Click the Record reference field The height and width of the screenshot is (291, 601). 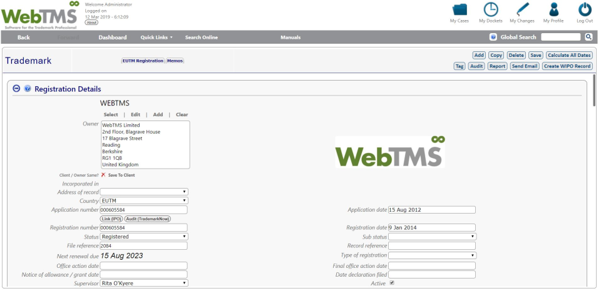[x=432, y=246]
